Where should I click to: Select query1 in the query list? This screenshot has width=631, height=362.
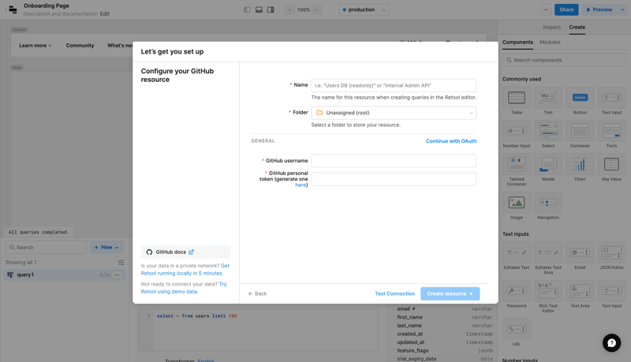[x=65, y=275]
